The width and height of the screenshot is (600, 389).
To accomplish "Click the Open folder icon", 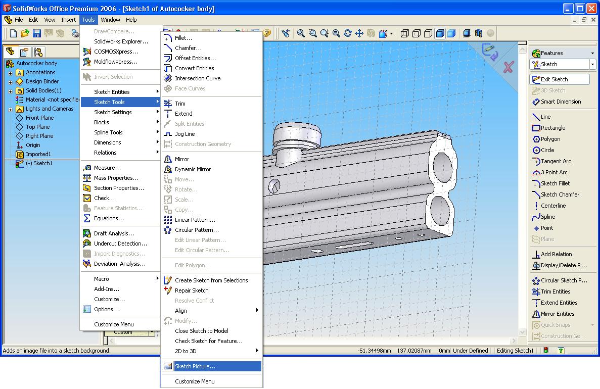I will (x=25, y=34).
